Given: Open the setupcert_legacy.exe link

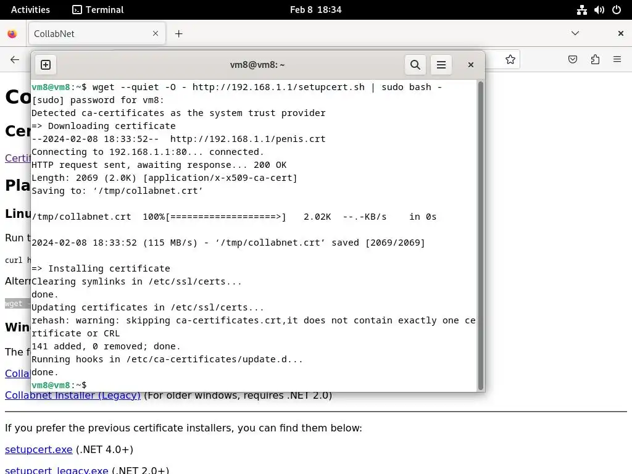Looking at the screenshot, I should pyautogui.click(x=56, y=470).
